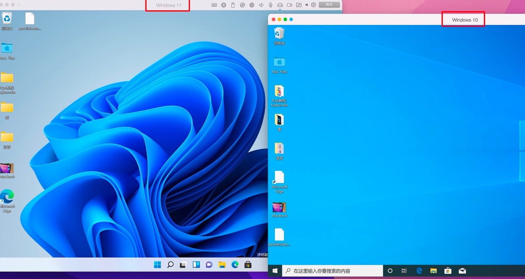Select the Mac Files folder on Windows 11 desktop
This screenshot has width=525, height=279.
pos(7,51)
